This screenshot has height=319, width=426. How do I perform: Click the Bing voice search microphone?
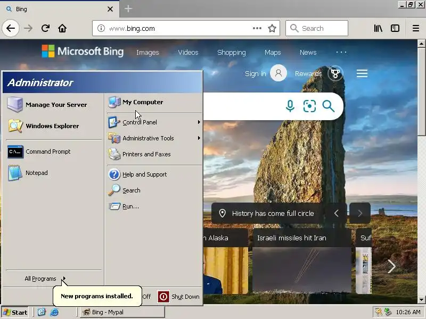coord(290,106)
